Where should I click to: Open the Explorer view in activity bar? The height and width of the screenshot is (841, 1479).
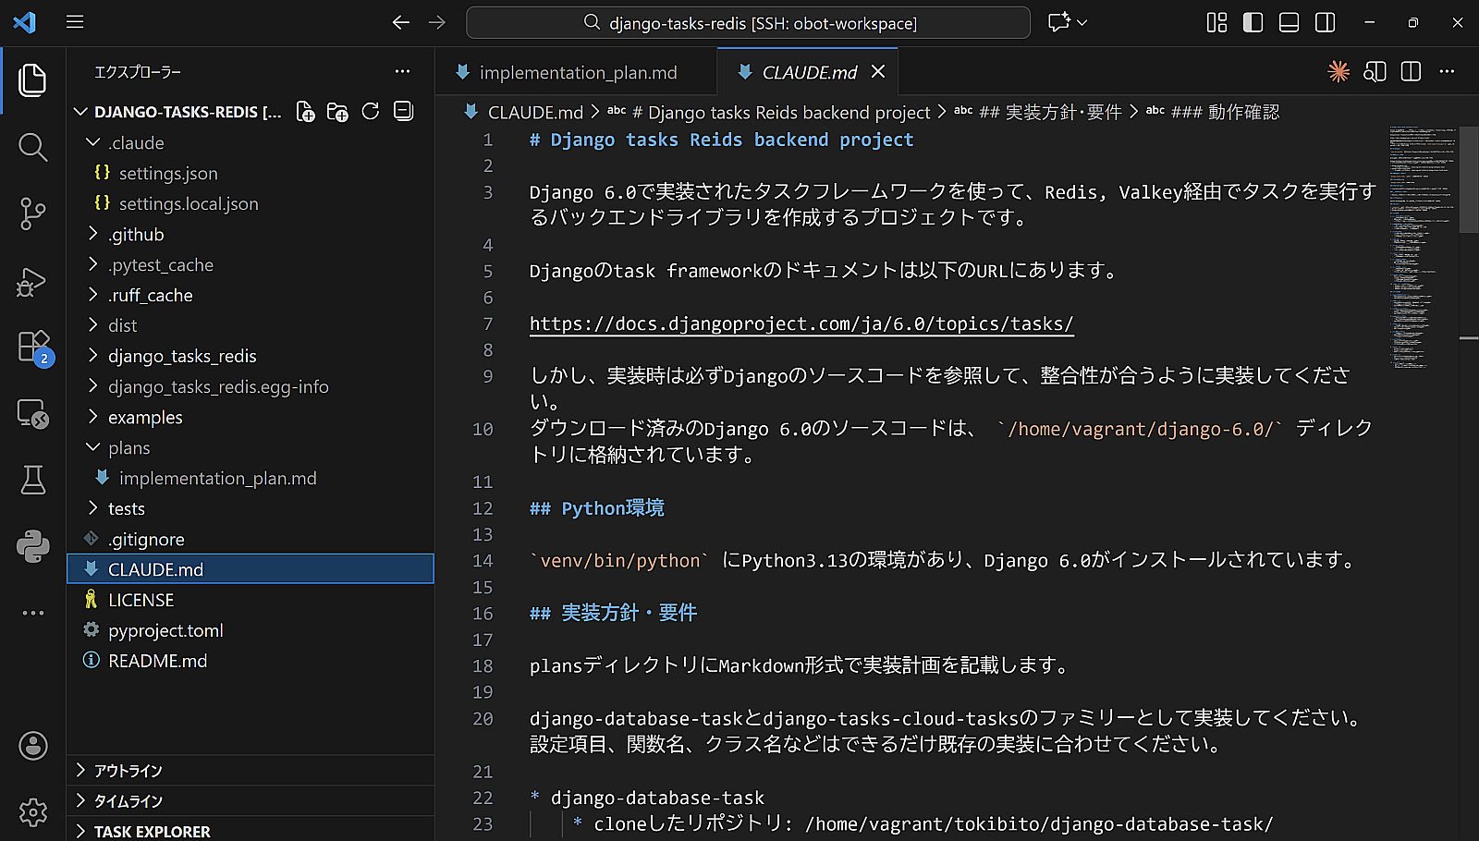[33, 80]
